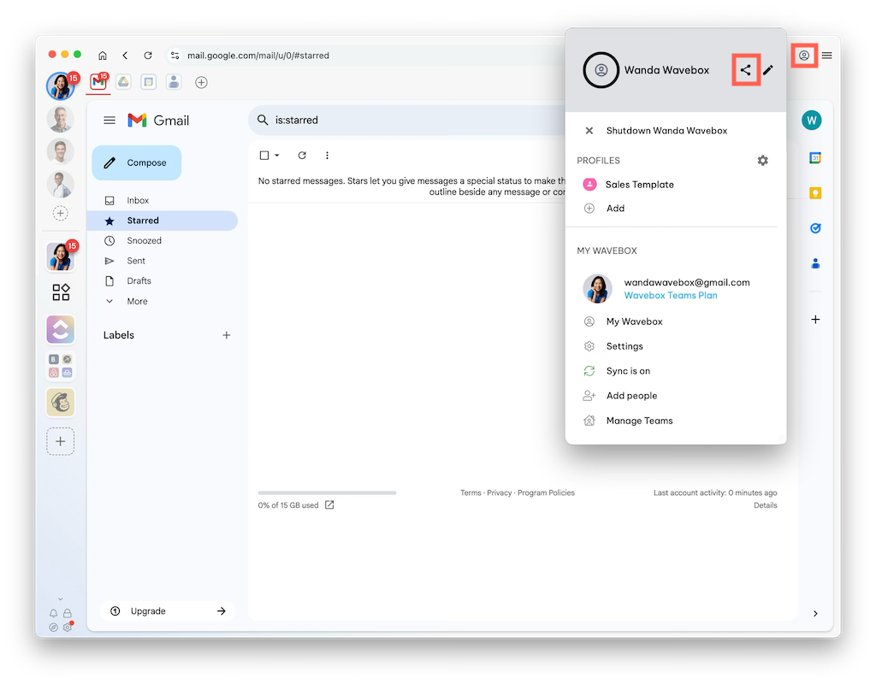Open Google Tasks in the side panel

pyautogui.click(x=815, y=227)
